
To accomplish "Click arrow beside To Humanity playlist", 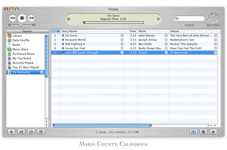I will tap(42, 72).
